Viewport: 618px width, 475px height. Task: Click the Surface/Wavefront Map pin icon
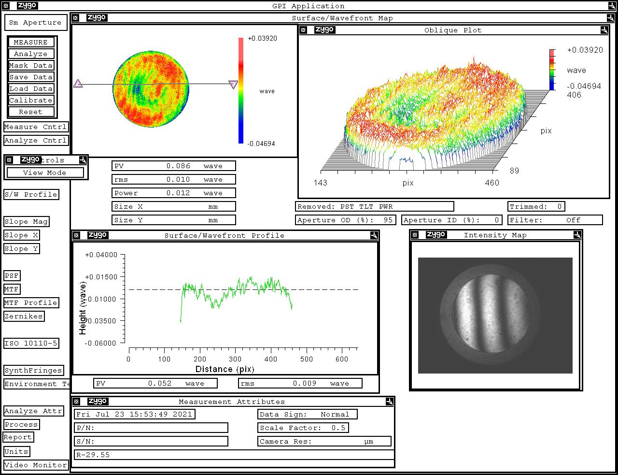point(611,18)
